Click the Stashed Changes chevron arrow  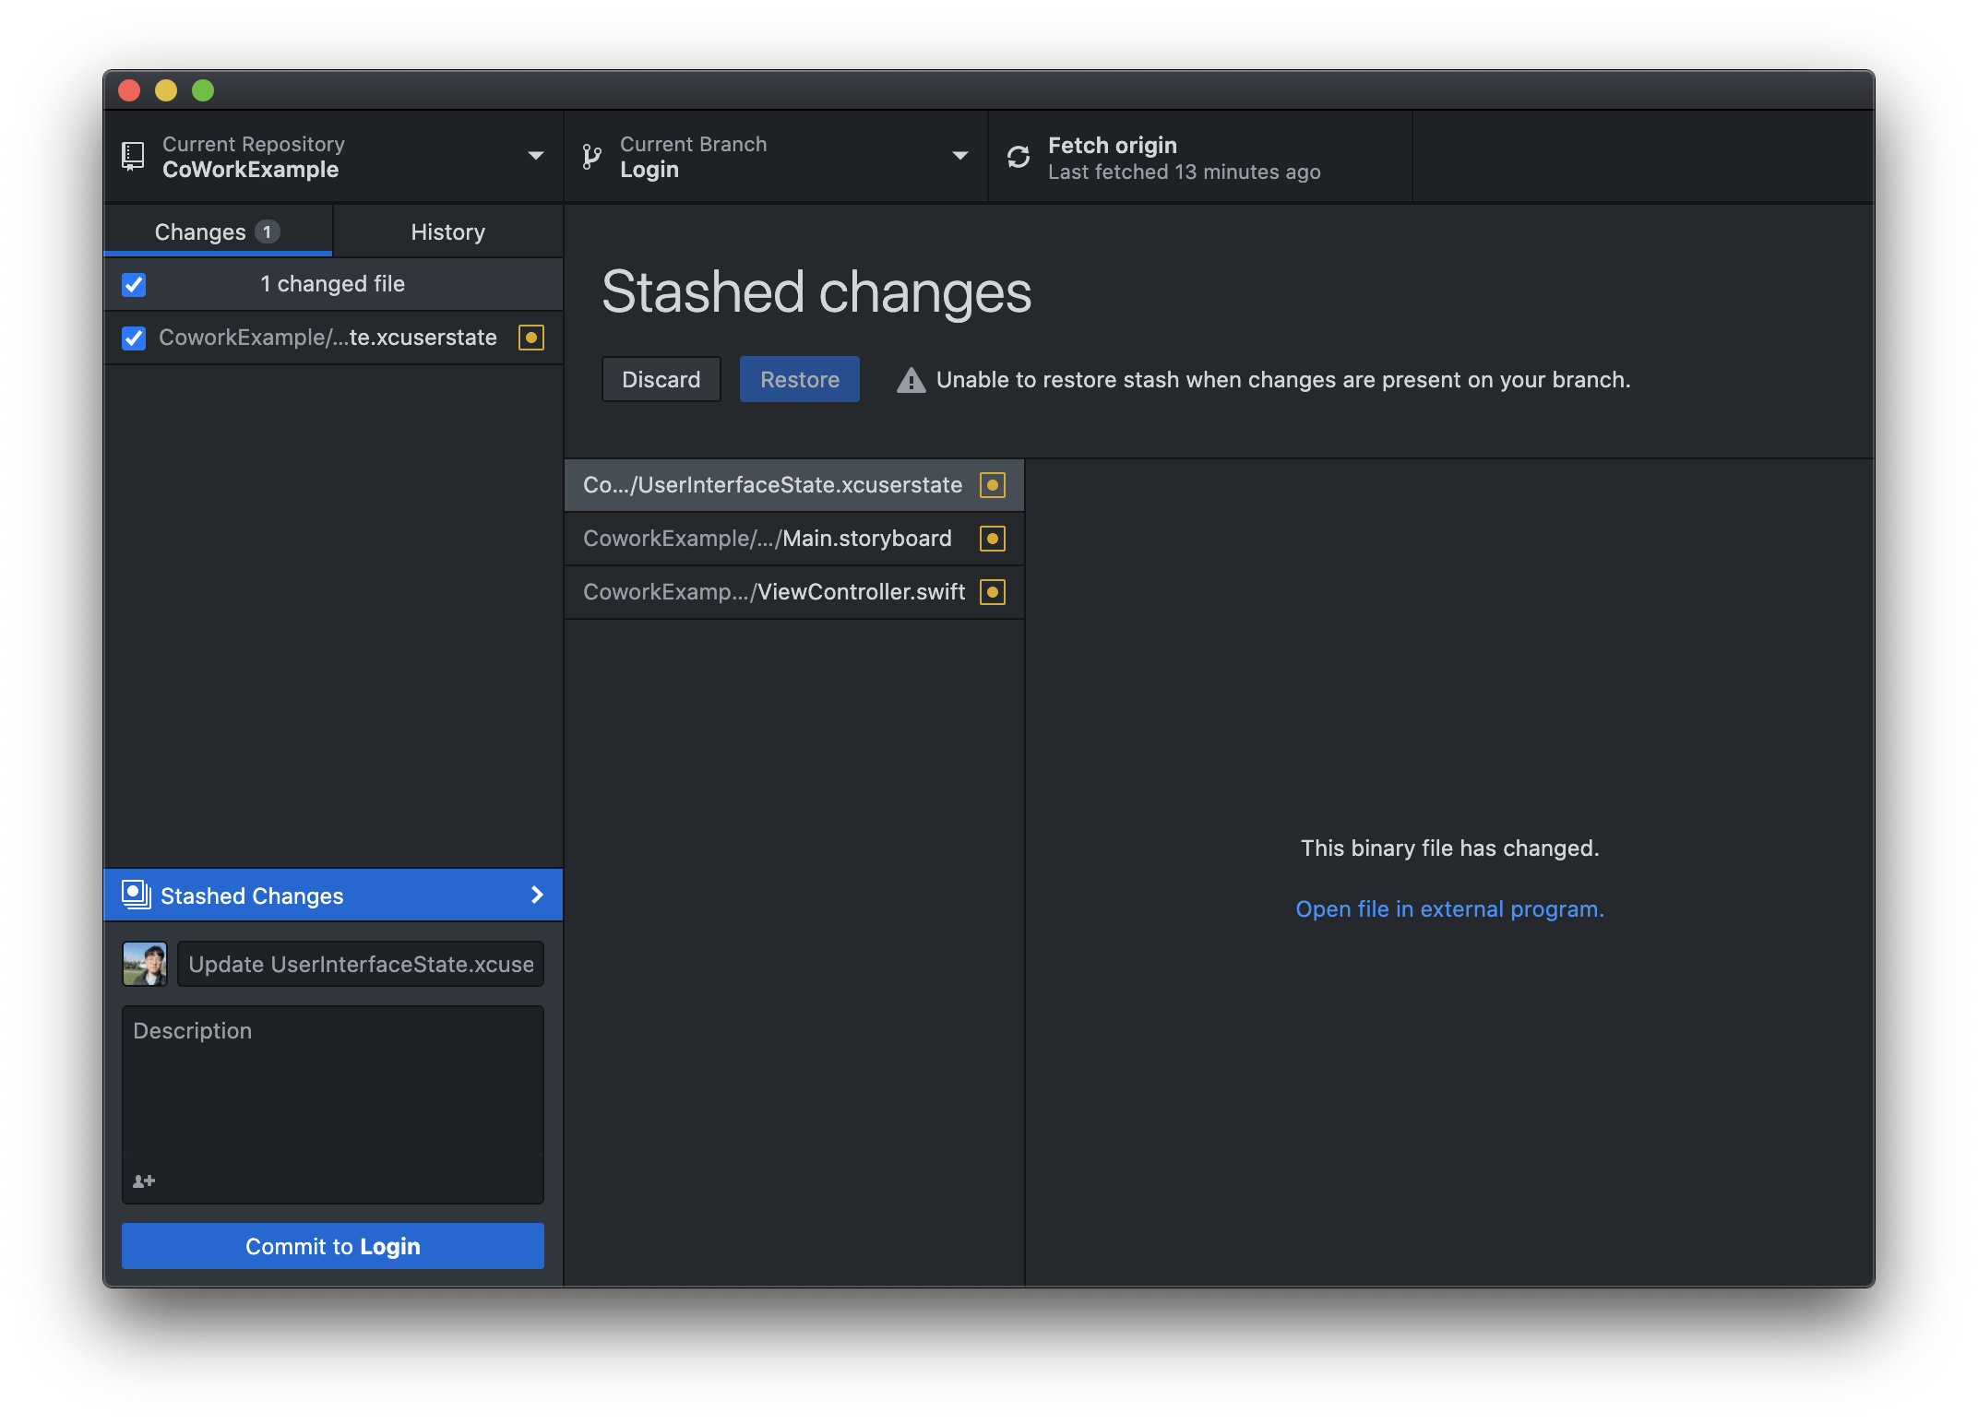[x=537, y=895]
